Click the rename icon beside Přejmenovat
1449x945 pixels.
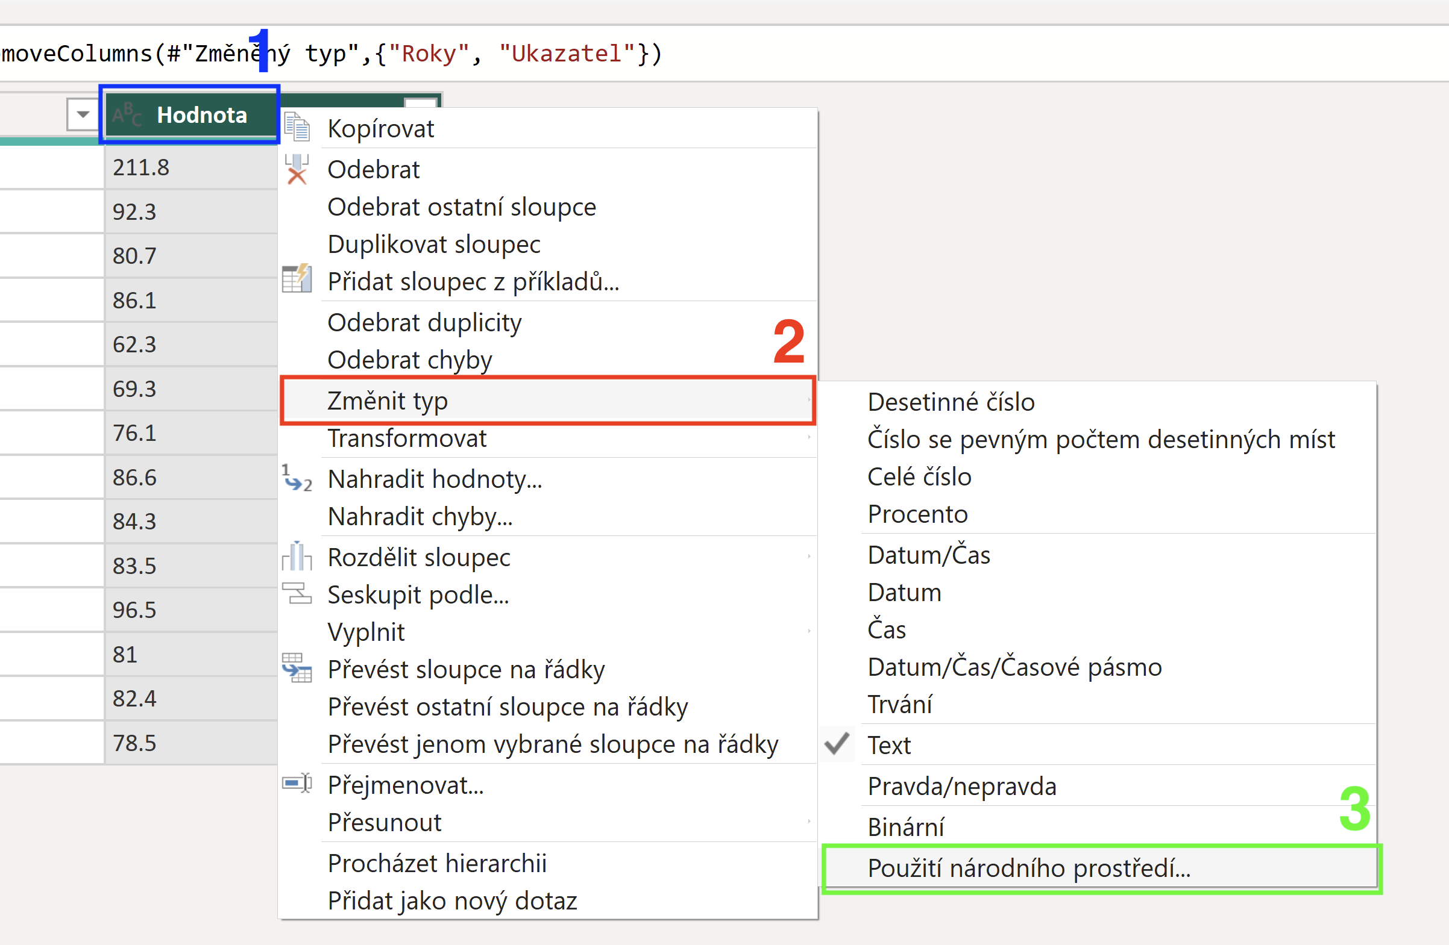297,782
